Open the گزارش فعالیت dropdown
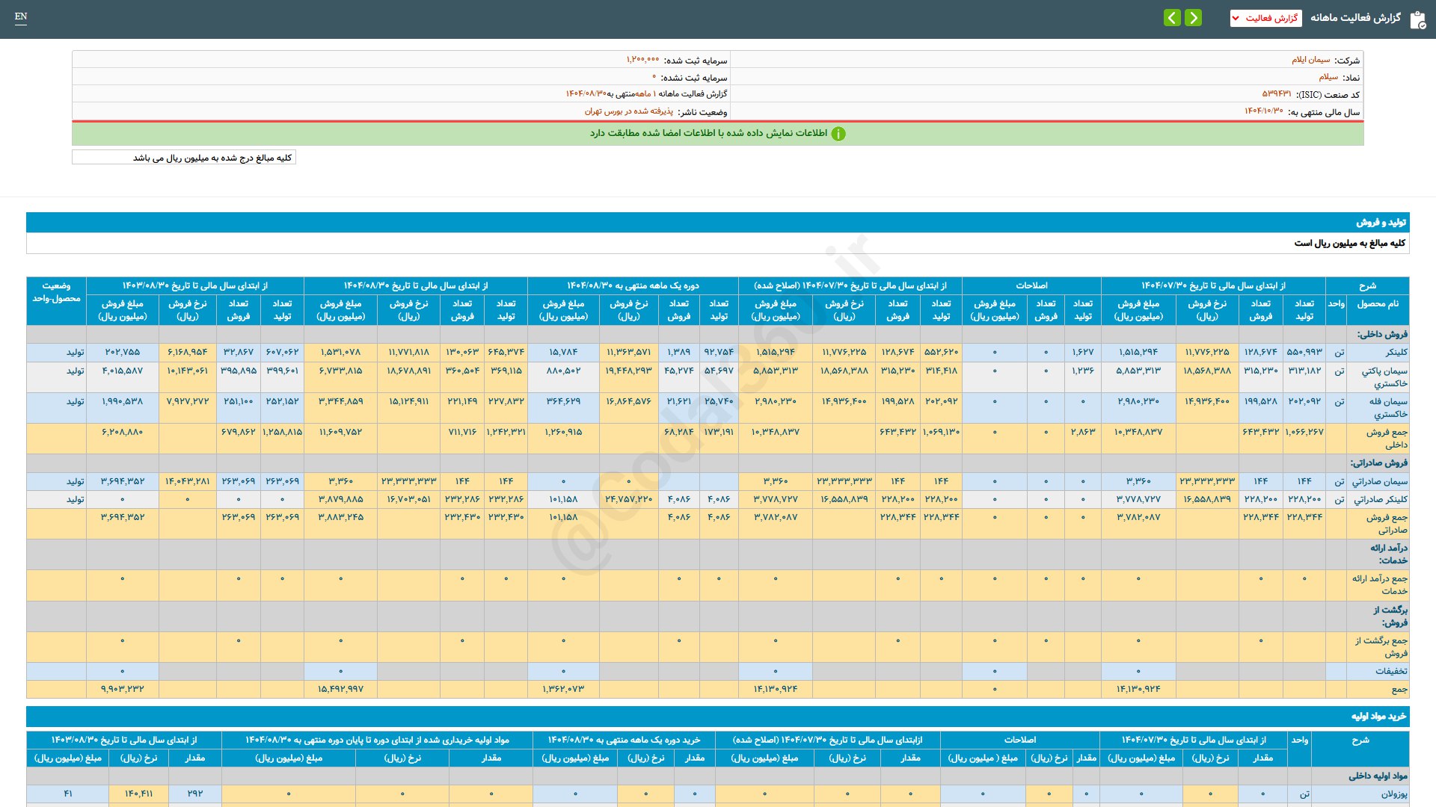Image resolution: width=1436 pixels, height=807 pixels. pos(1265,18)
